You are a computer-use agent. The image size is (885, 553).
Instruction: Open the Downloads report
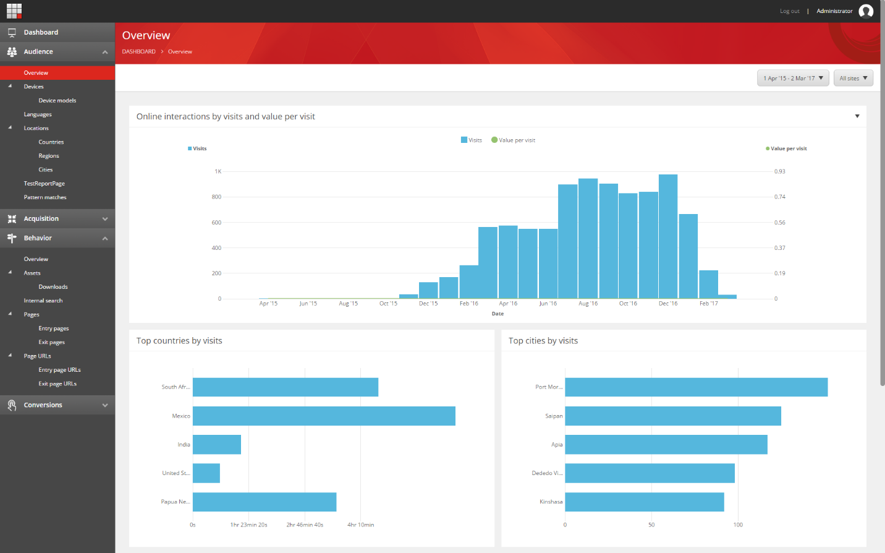coord(53,287)
